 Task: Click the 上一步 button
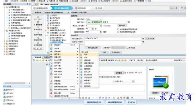click(x=174, y=8)
